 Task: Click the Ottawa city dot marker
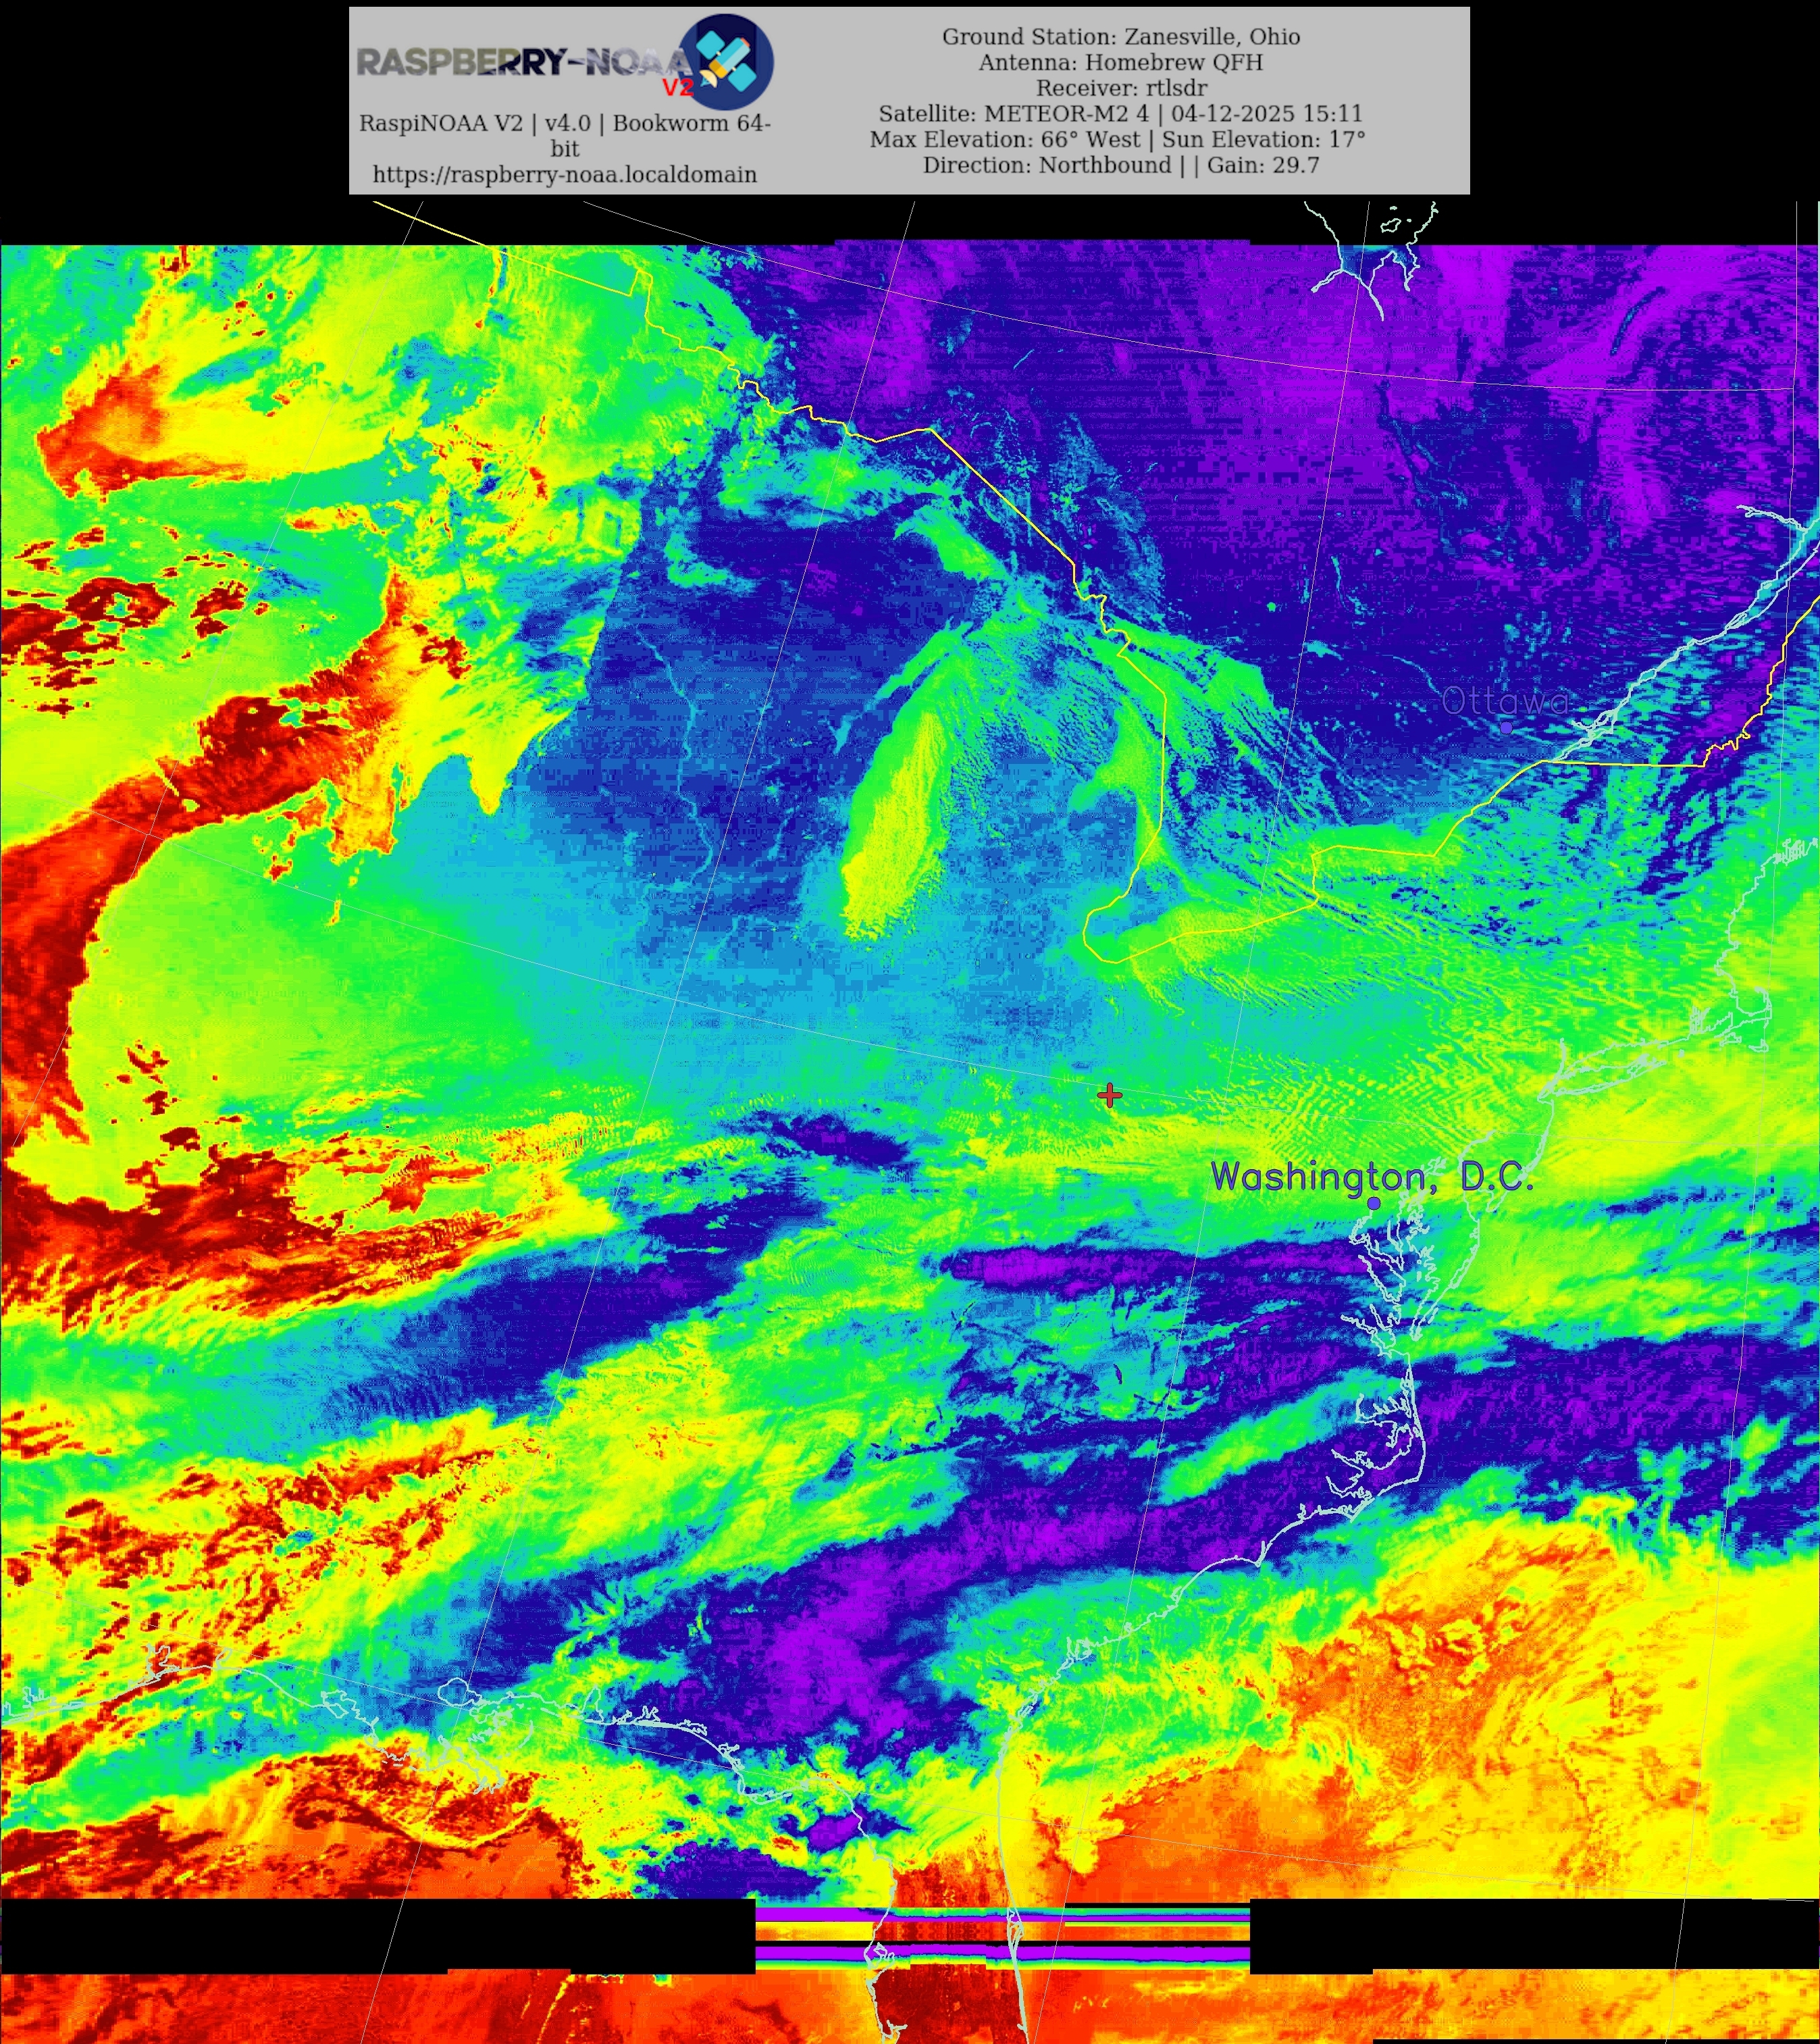(x=1506, y=728)
